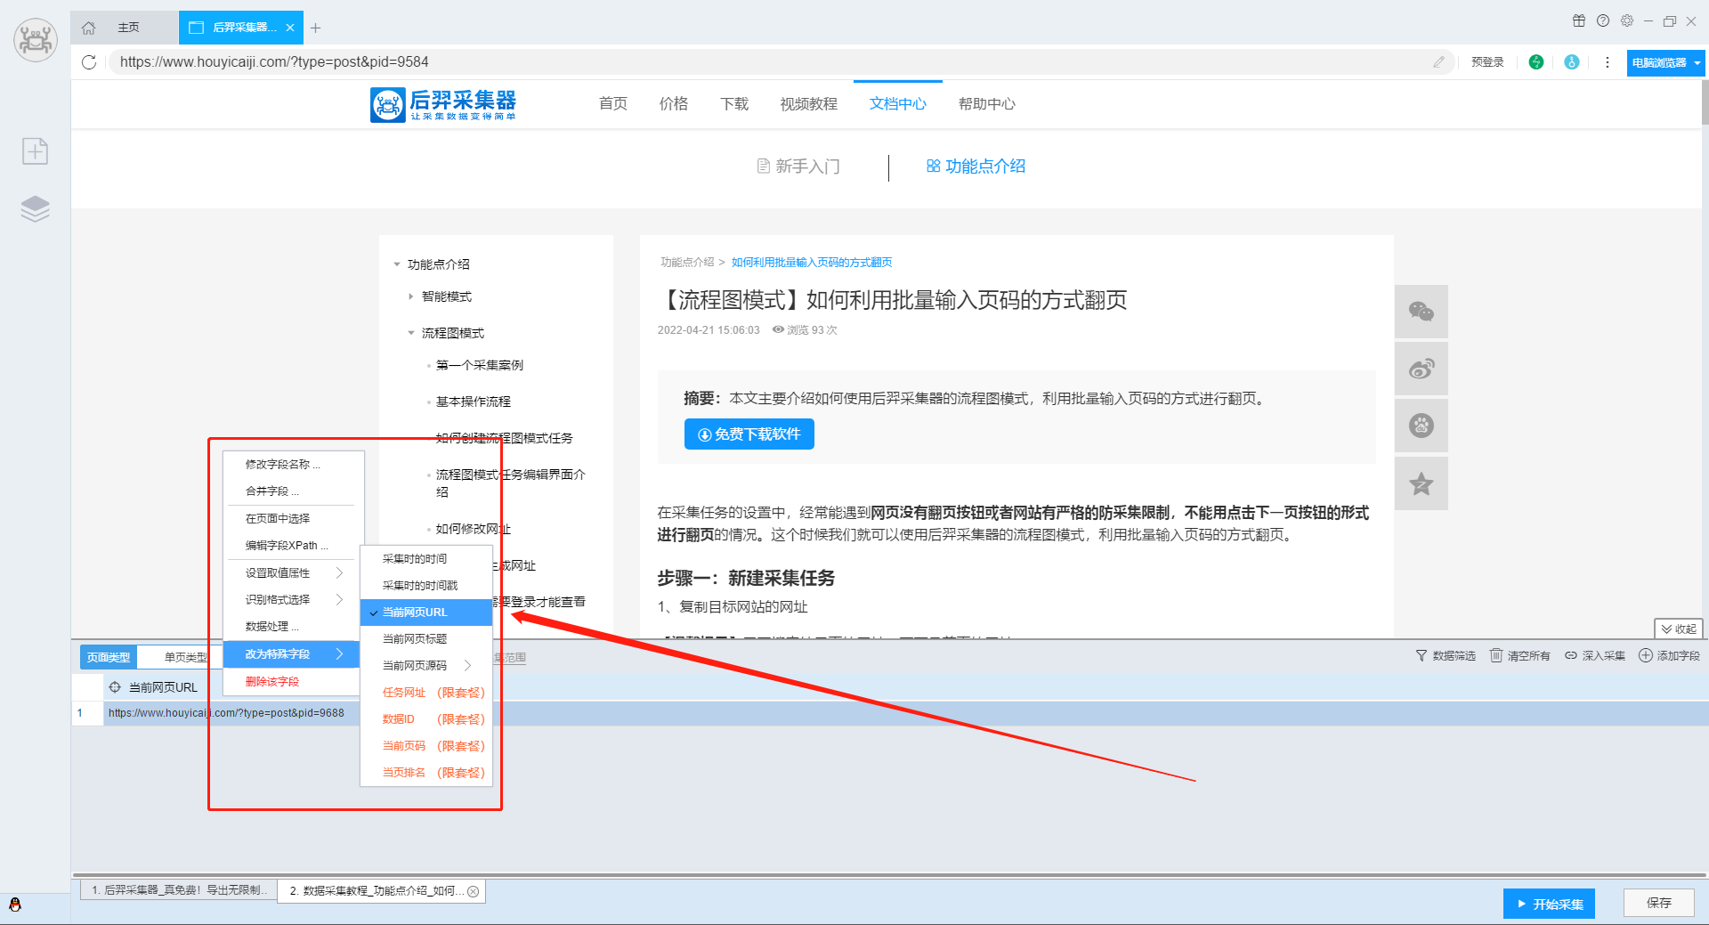Viewport: 1709px width, 925px height.
Task: Click the green flow-node icon in toolbar
Action: tap(1536, 62)
